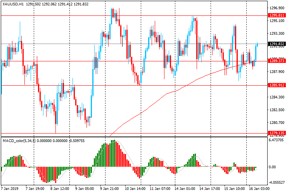Image resolution: width=287 pixels, height=193 pixels.
Task: Click the red 1295.811 price level tag
Action: [x=276, y=15]
